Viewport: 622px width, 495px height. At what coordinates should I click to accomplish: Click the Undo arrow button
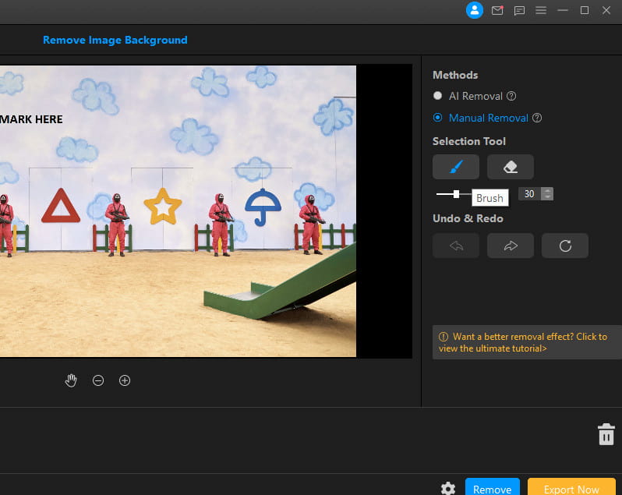click(x=456, y=246)
